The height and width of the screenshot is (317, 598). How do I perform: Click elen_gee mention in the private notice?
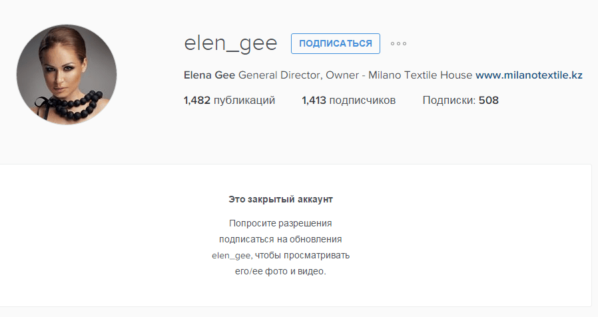[x=231, y=255]
